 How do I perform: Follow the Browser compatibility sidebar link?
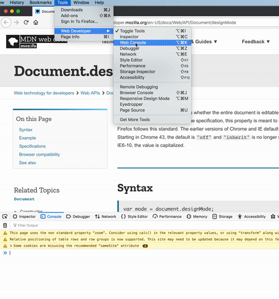39,154
